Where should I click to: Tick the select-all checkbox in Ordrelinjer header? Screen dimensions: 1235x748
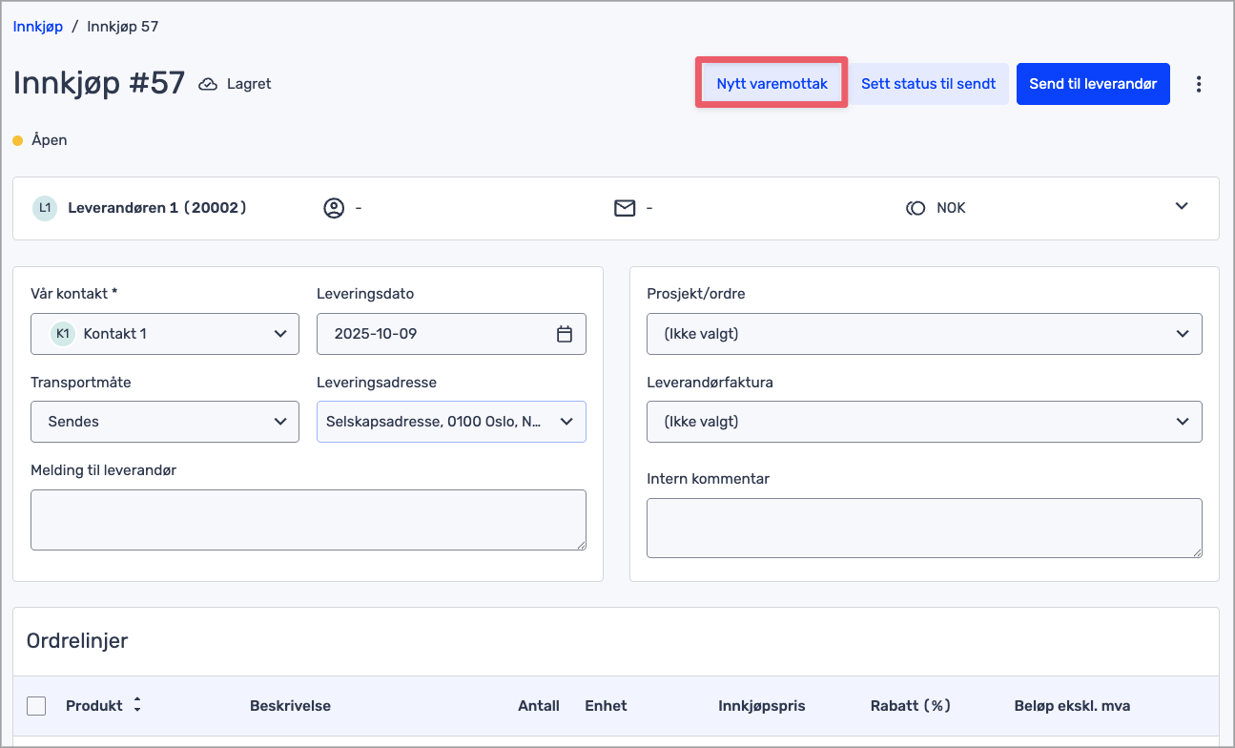tap(36, 706)
